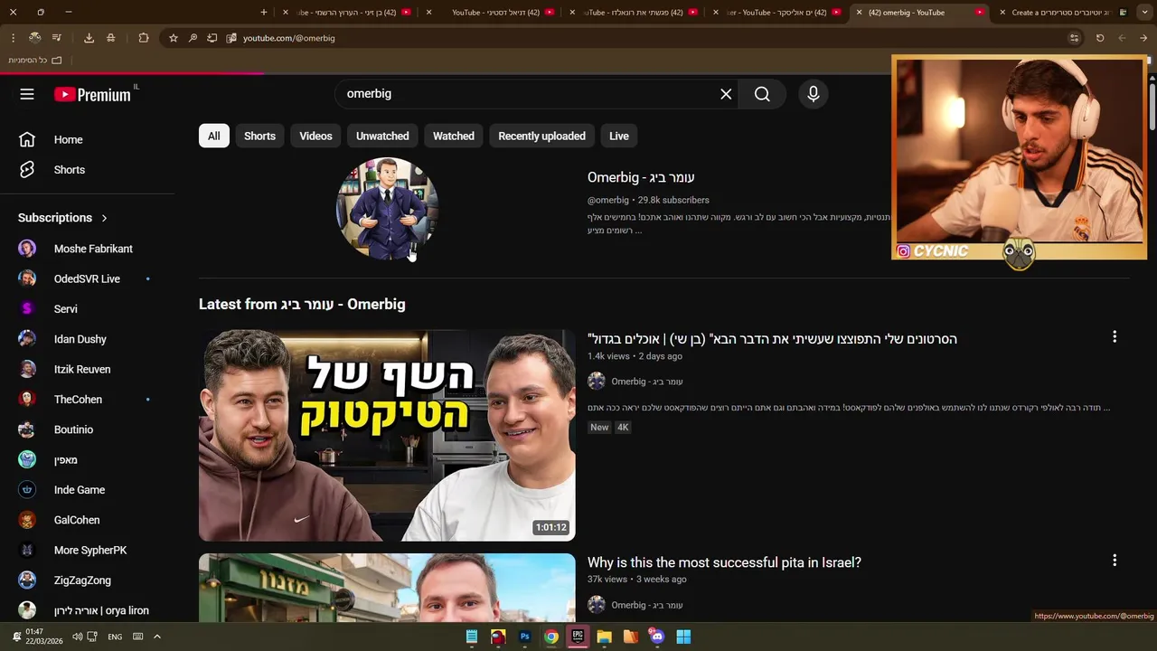Viewport: 1157px width, 651px height.
Task: Open OdedSVR Live subscription channel
Action: 88,278
